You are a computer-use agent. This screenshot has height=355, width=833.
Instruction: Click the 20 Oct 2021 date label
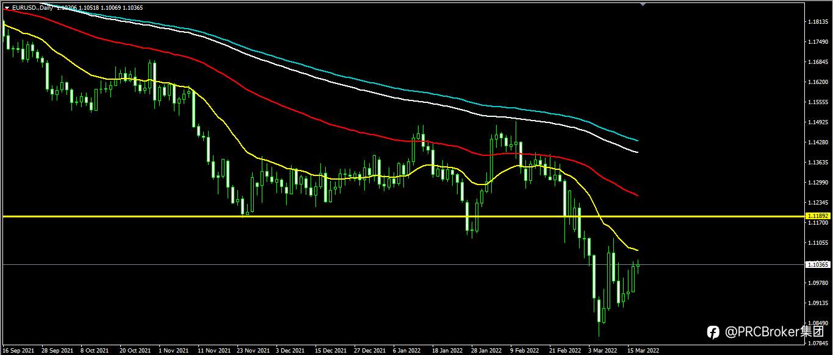pyautogui.click(x=135, y=351)
